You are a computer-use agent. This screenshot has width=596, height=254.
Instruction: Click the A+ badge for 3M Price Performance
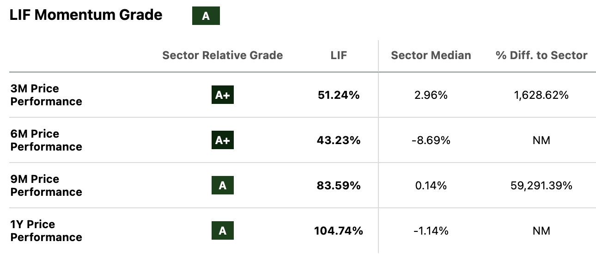[222, 95]
